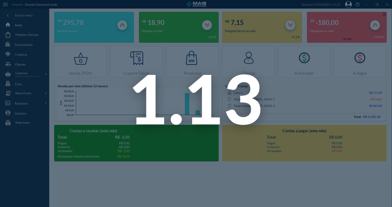Select Fechar menu in the sidebar
392x207 pixels.
tap(24, 16)
